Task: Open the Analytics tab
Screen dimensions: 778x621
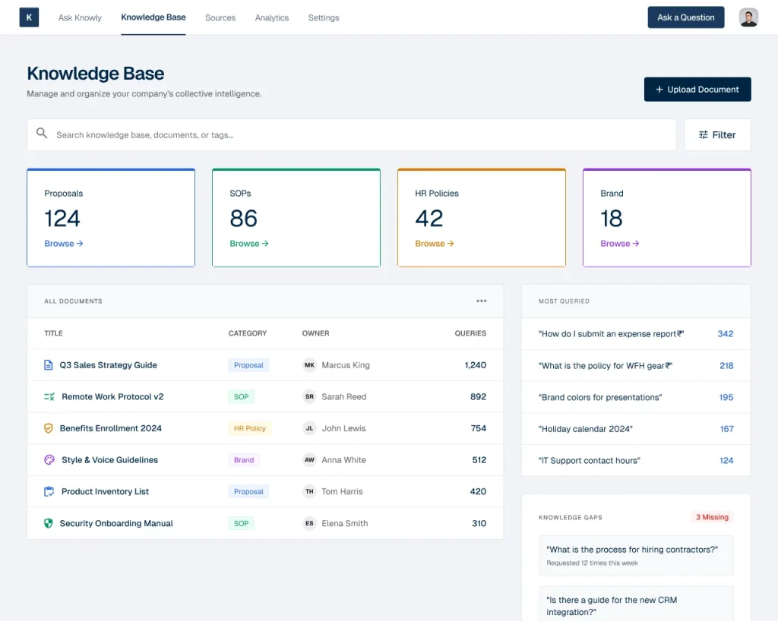Action: (272, 18)
